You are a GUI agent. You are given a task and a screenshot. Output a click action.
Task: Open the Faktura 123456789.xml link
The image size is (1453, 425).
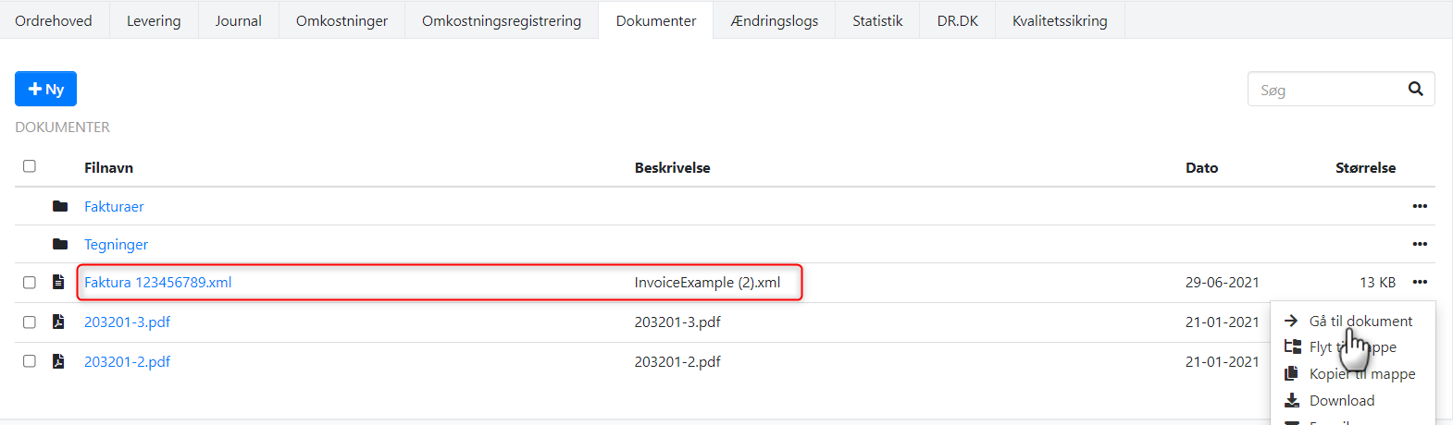click(x=158, y=283)
